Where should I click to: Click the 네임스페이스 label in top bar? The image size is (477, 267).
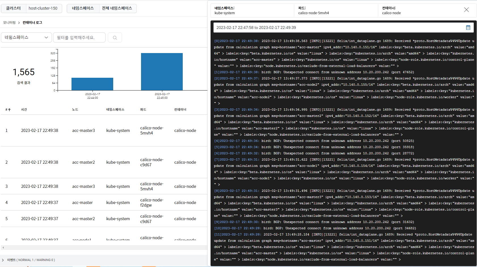point(83,8)
